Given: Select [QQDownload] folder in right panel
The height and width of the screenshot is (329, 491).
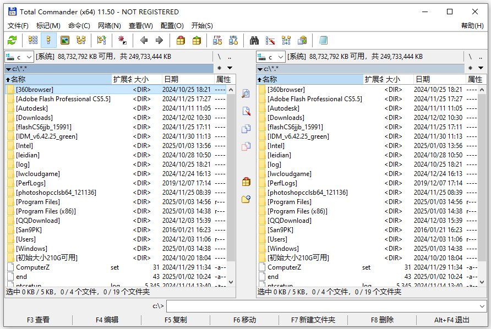Looking at the screenshot, I should (x=368, y=221).
